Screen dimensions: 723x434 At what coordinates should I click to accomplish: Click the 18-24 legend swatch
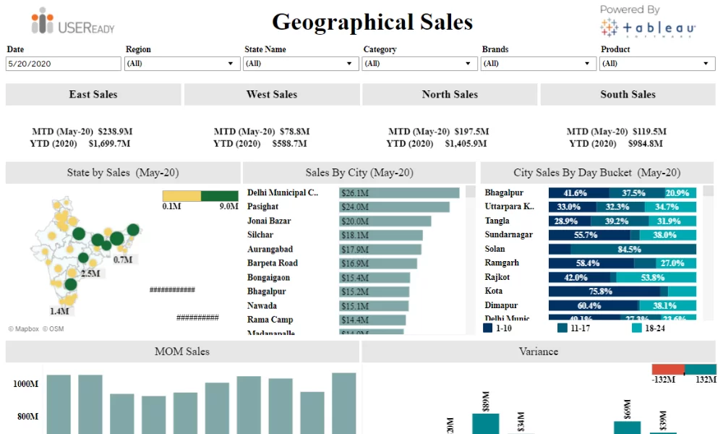tap(637, 328)
